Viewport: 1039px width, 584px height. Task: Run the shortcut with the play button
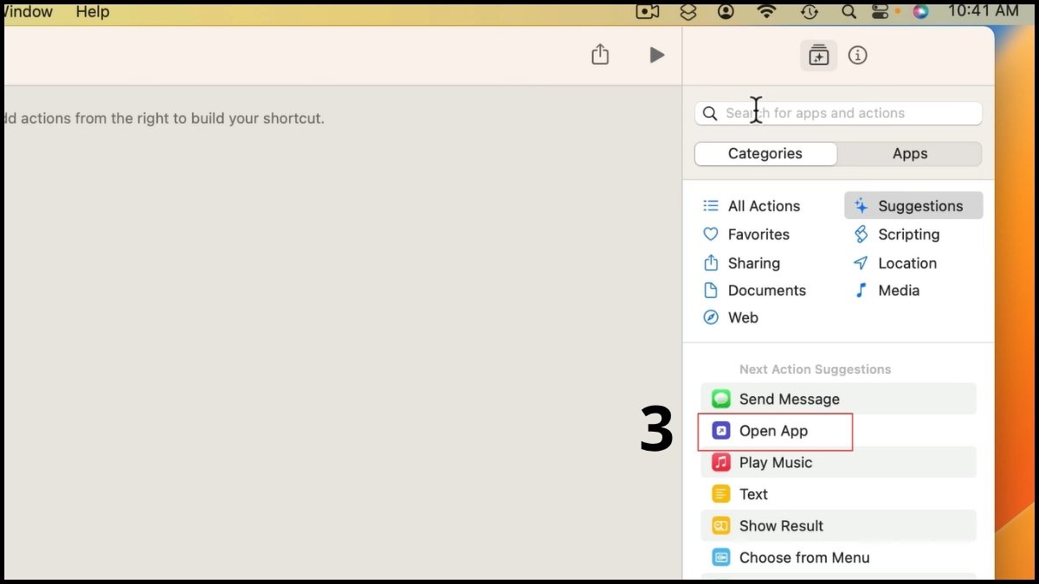point(657,55)
